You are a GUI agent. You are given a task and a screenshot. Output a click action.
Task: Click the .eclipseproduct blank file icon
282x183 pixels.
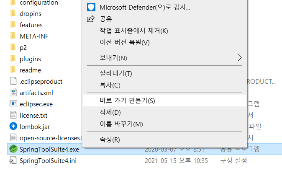coord(13,81)
